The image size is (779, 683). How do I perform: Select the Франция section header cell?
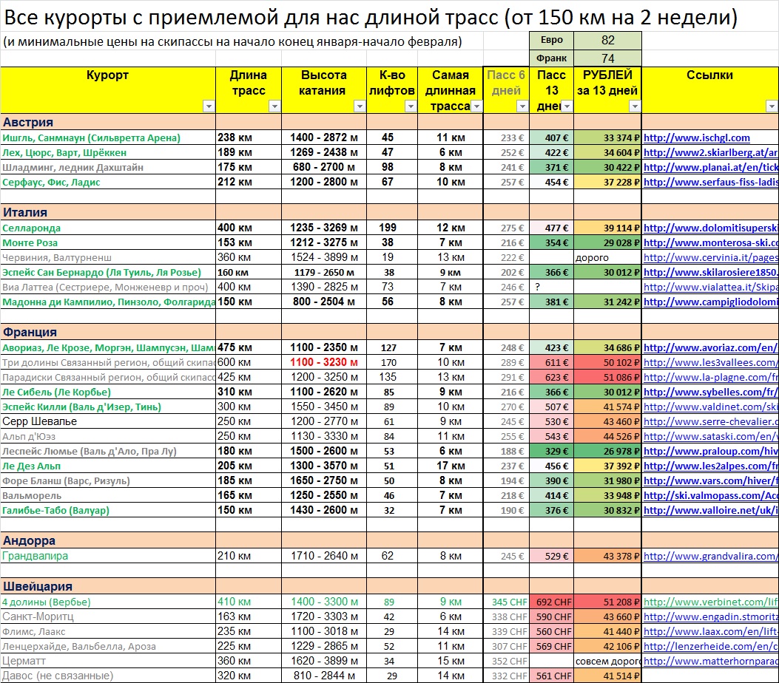tap(108, 332)
